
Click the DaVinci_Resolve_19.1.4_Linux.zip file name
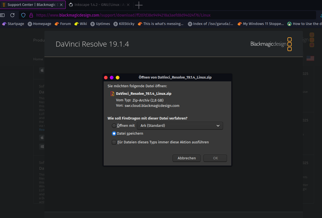[144, 93]
